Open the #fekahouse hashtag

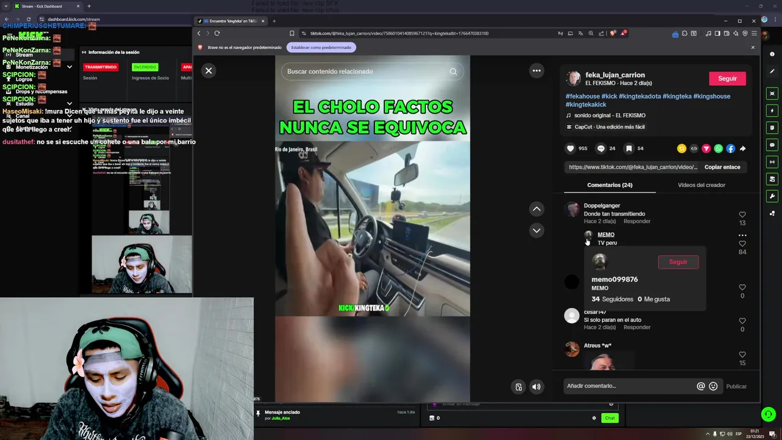pyautogui.click(x=583, y=97)
